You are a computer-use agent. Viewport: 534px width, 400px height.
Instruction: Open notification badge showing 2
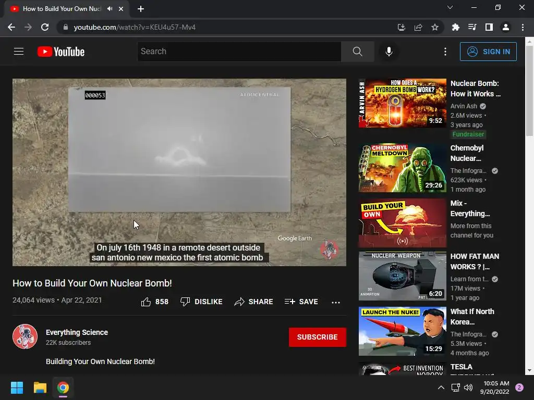pos(519,387)
